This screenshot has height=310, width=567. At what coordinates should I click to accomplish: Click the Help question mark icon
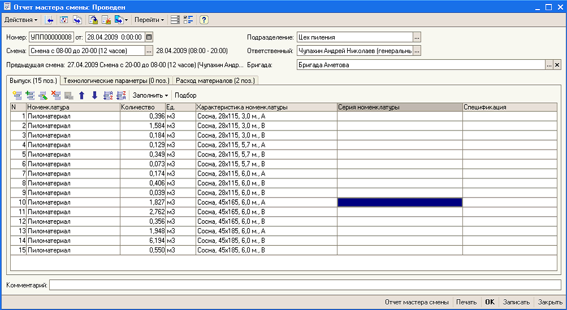[x=204, y=20]
